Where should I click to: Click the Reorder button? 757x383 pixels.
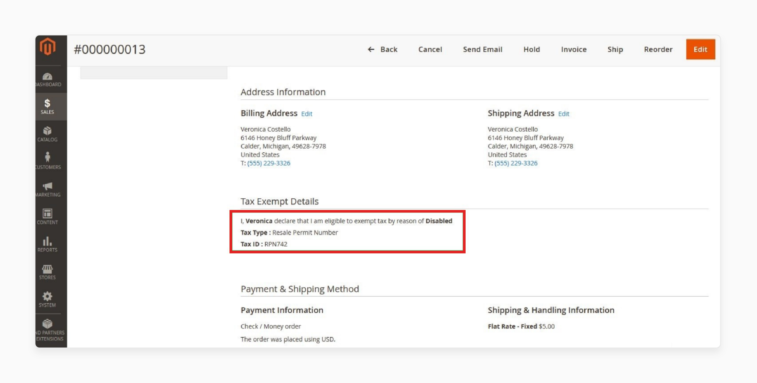tap(658, 49)
